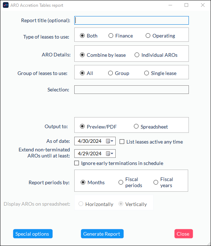Click Generate Report button
This screenshot has width=211, height=246.
pyautogui.click(x=102, y=234)
